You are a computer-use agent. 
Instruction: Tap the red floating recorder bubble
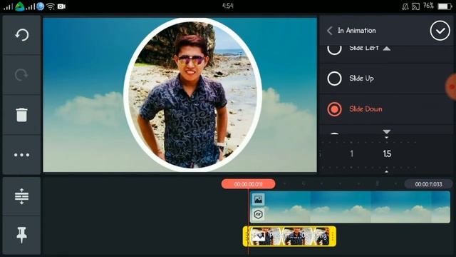click(451, 87)
